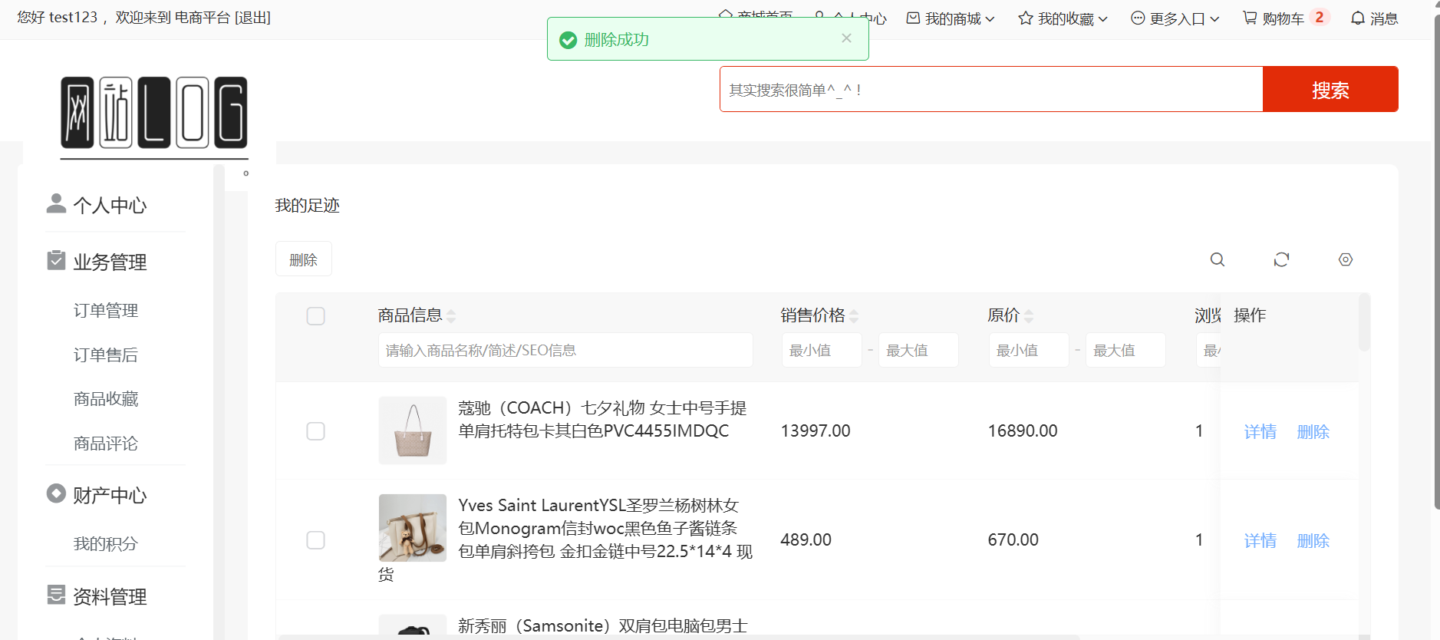This screenshot has width=1440, height=640.
Task: Focus the 销售价格 最大值 filter field
Action: pyautogui.click(x=918, y=350)
